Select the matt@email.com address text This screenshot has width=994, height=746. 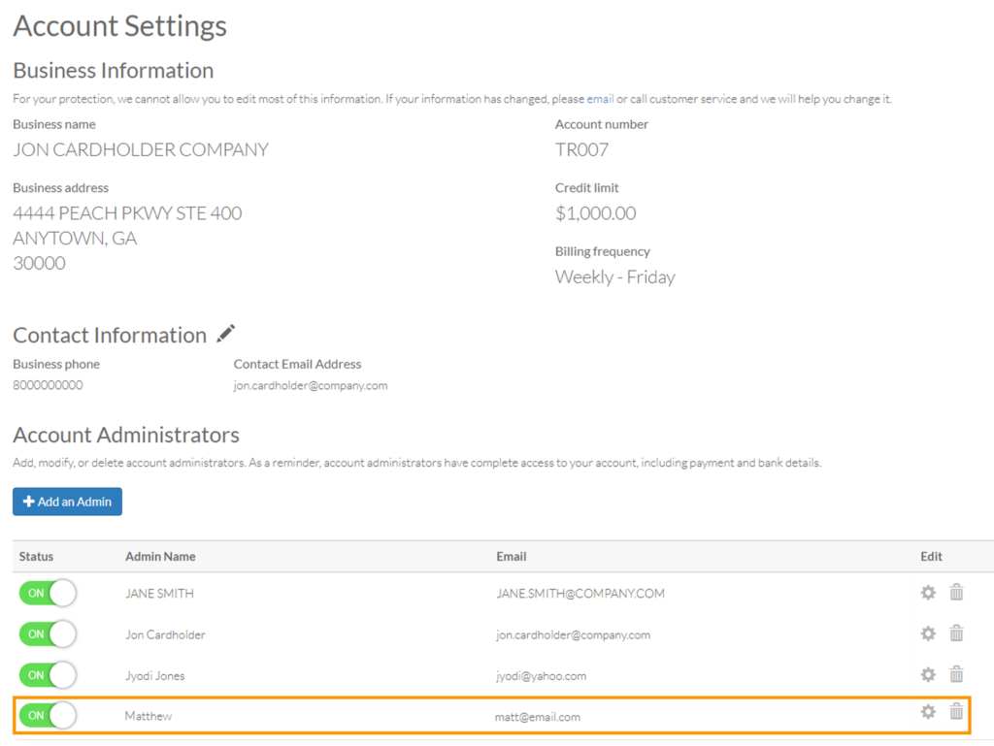537,717
